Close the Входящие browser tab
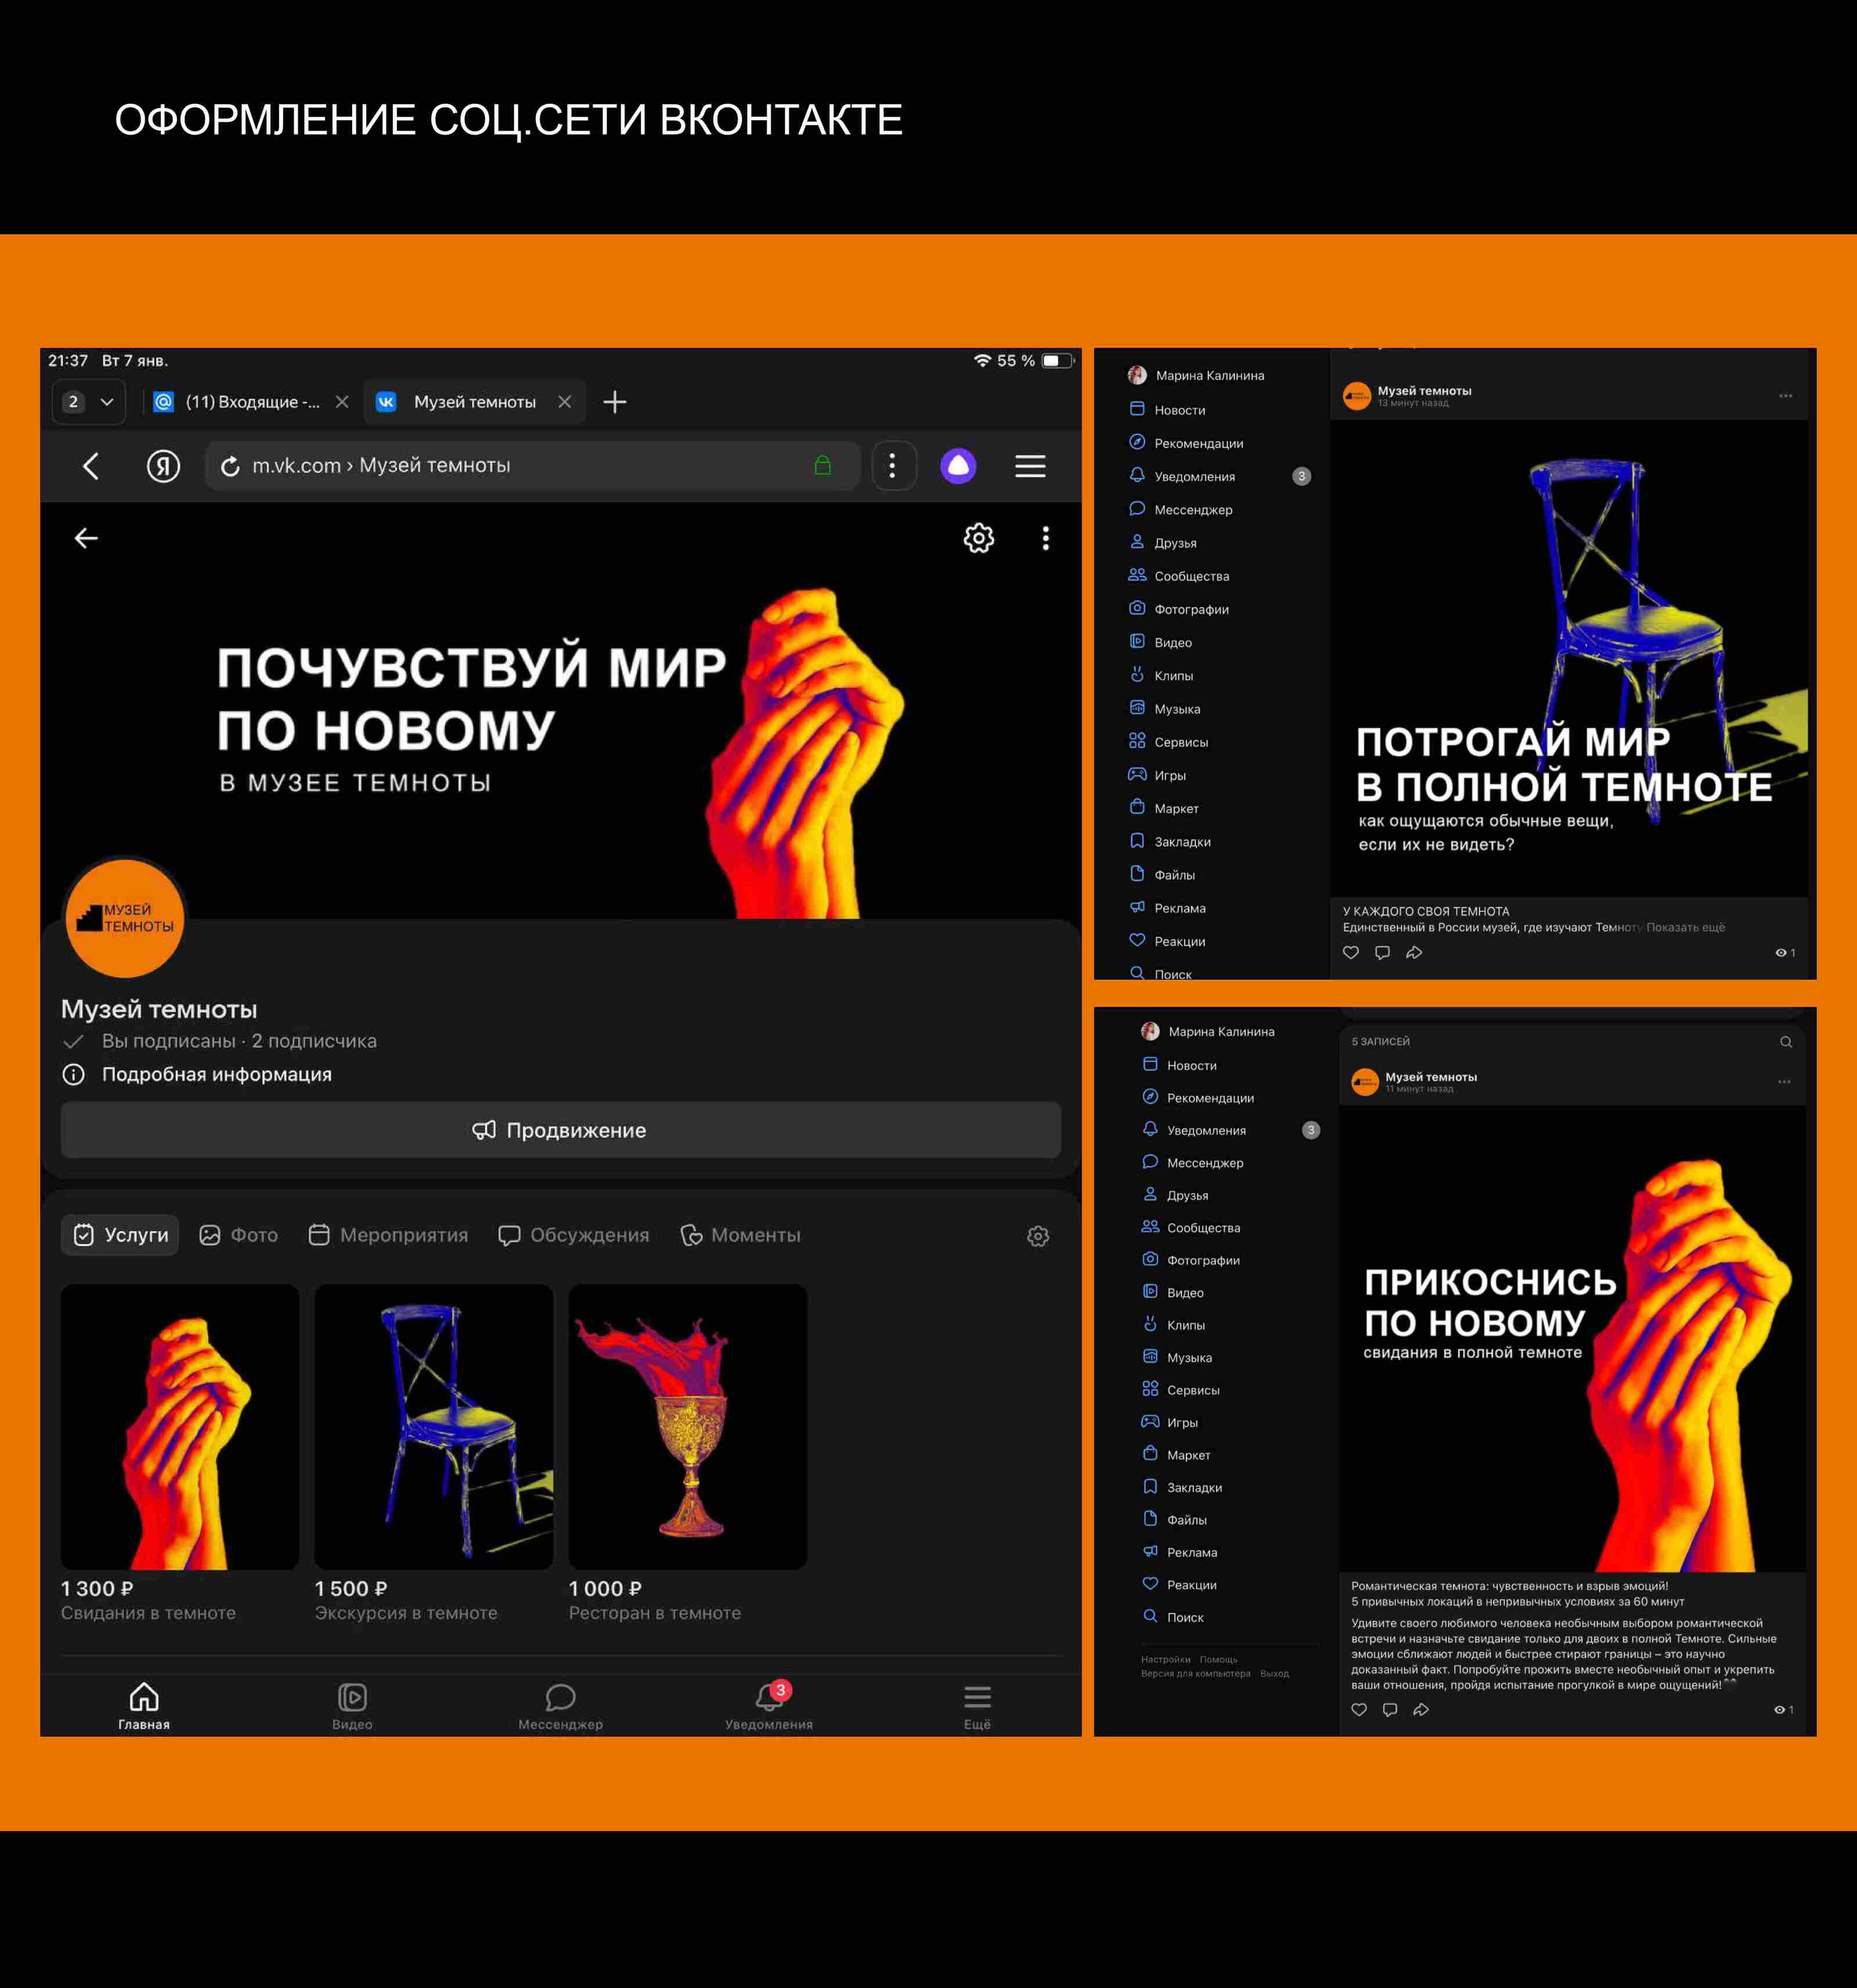 (342, 402)
